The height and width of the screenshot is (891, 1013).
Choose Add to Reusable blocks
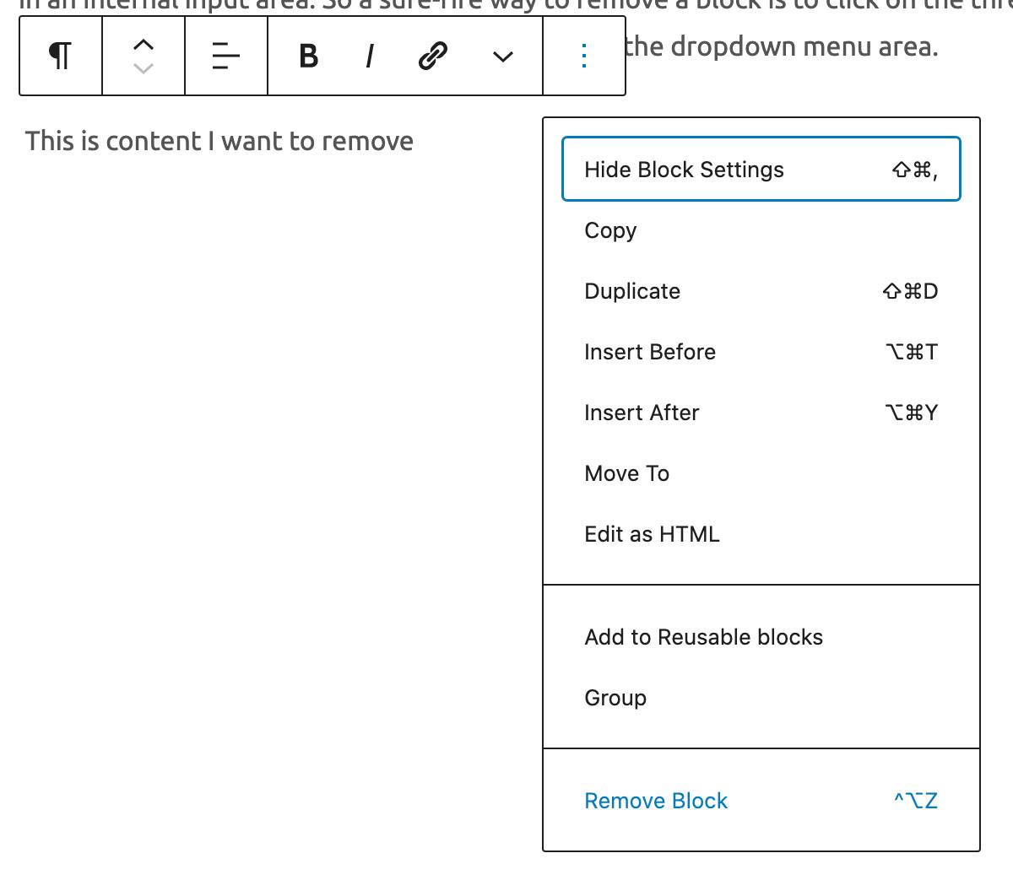pyautogui.click(x=761, y=637)
